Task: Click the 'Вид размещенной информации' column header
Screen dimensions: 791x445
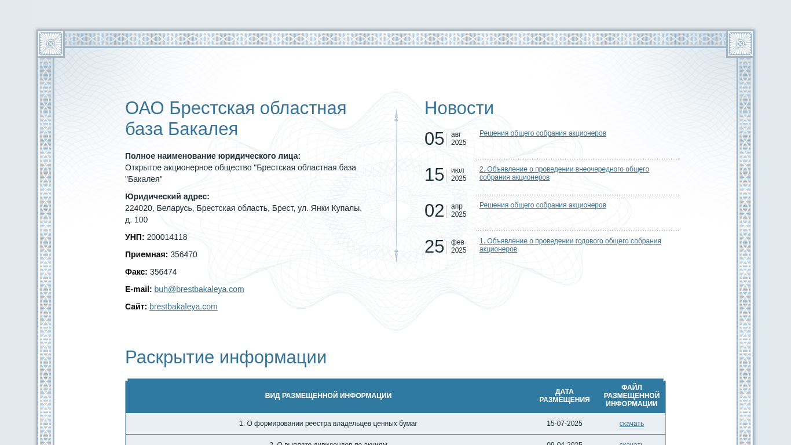Action: tap(328, 396)
